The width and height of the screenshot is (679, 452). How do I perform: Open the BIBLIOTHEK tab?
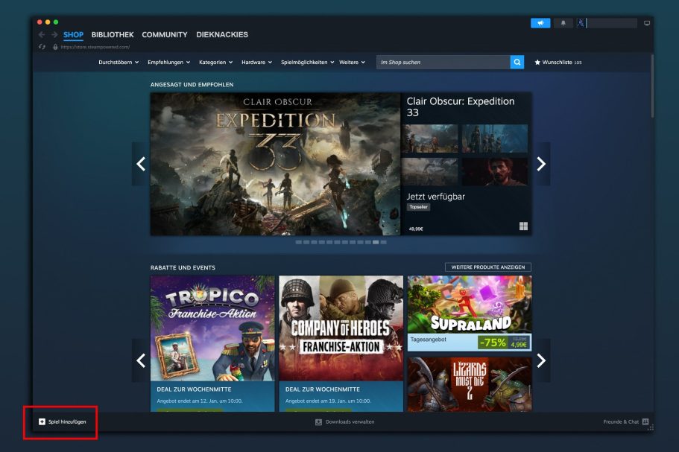click(113, 34)
